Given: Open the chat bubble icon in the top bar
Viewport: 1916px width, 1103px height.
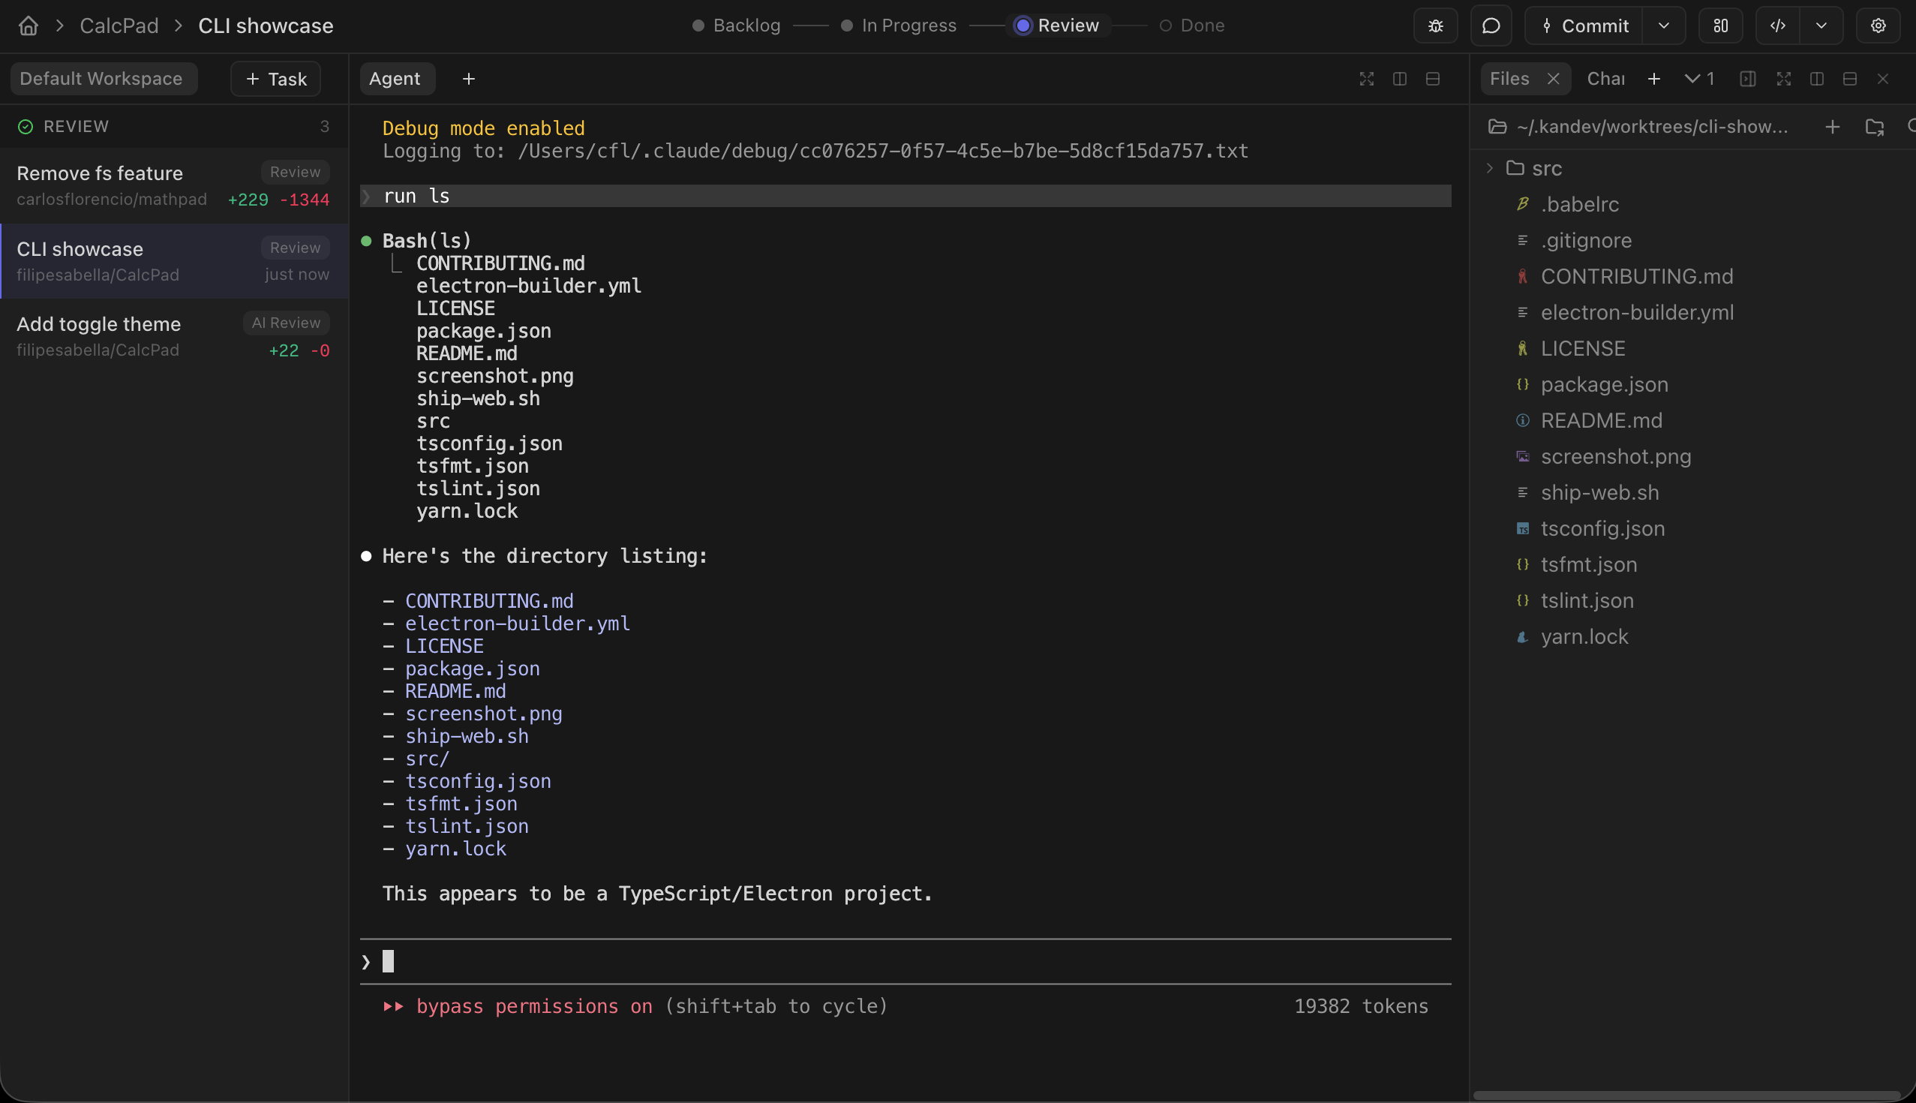Looking at the screenshot, I should (1491, 26).
